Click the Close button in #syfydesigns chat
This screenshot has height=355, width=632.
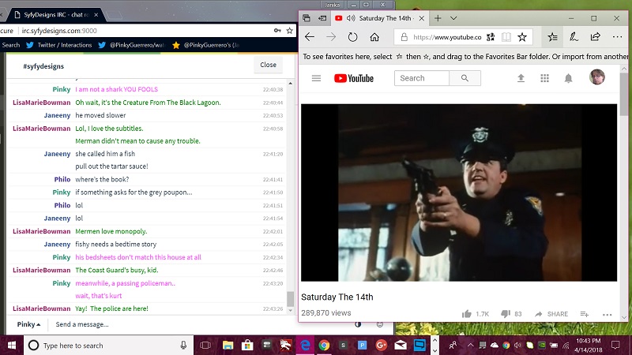coord(268,65)
